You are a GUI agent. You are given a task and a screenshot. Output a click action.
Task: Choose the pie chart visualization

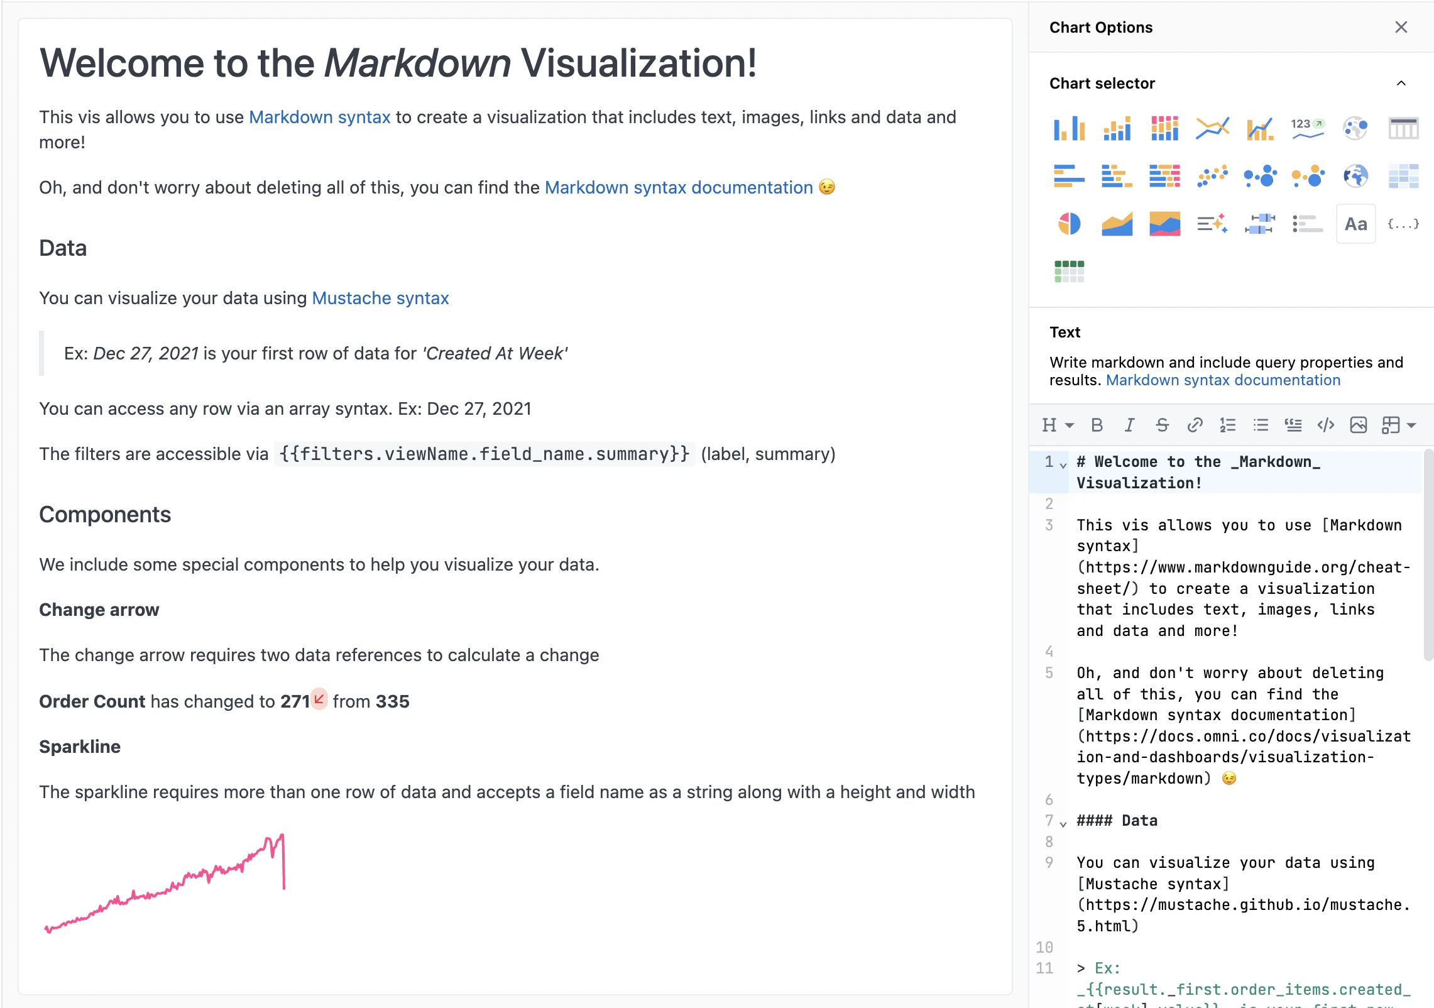point(1070,224)
